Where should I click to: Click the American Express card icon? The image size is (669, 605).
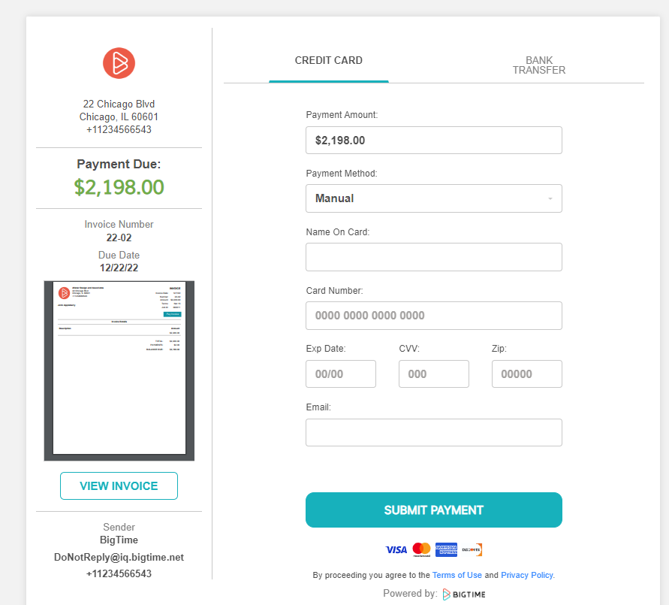(x=446, y=549)
